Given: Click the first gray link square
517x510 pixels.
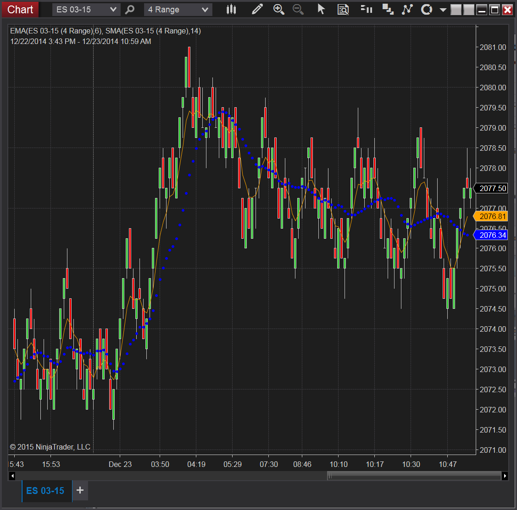Looking at the screenshot, I should click(456, 10).
